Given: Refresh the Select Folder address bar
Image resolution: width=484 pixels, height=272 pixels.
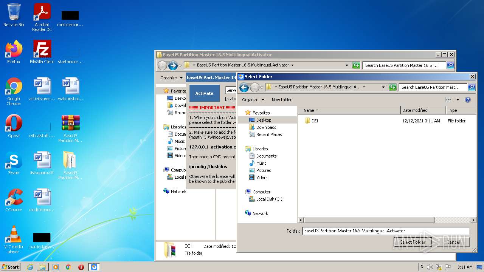Looking at the screenshot, I should pyautogui.click(x=392, y=87).
